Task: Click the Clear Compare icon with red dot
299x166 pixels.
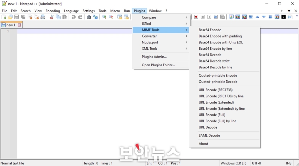Action: tap(244, 17)
